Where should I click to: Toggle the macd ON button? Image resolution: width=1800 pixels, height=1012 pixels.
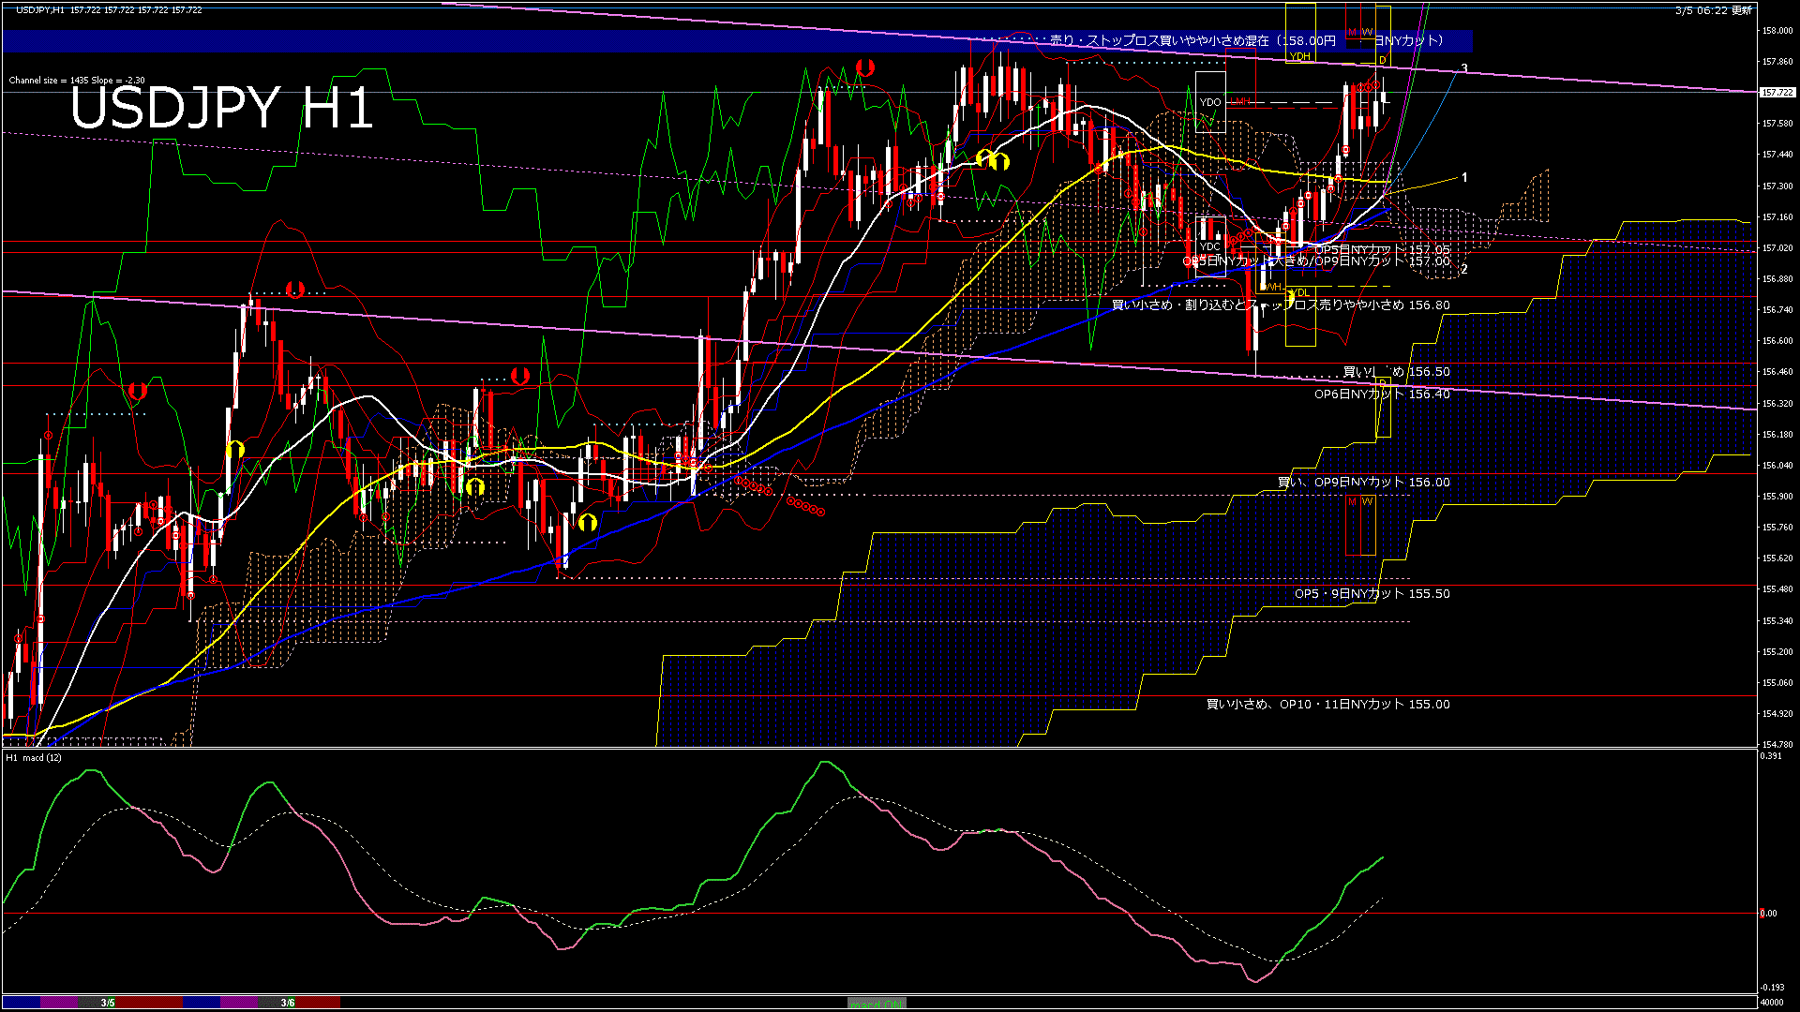click(877, 1004)
